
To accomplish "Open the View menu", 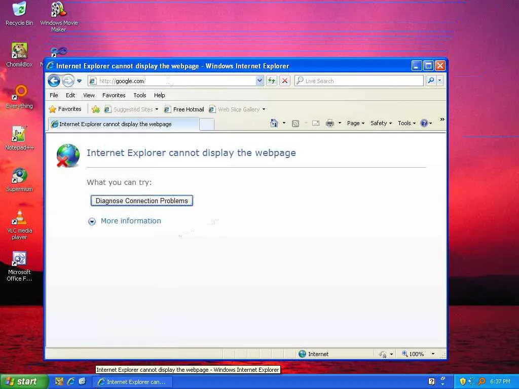I will point(89,95).
